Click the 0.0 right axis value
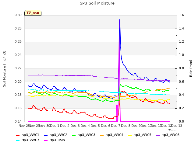This screenshot has height=146, width=195. pyautogui.click(x=181, y=121)
